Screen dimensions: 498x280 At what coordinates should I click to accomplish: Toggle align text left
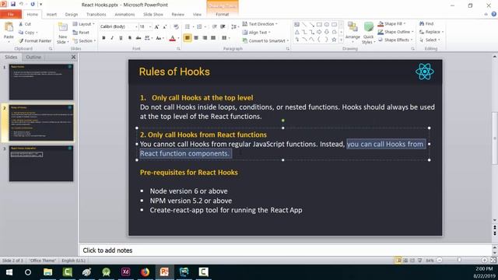(x=188, y=38)
